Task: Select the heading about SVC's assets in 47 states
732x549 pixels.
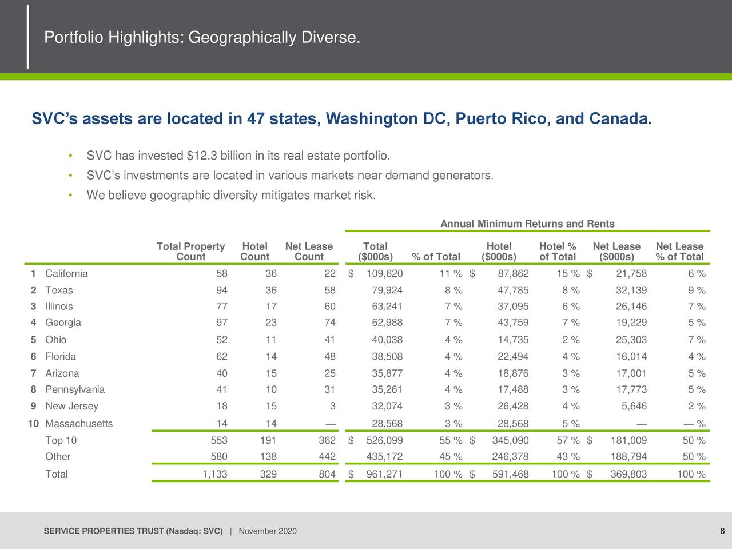Action: 342,118
